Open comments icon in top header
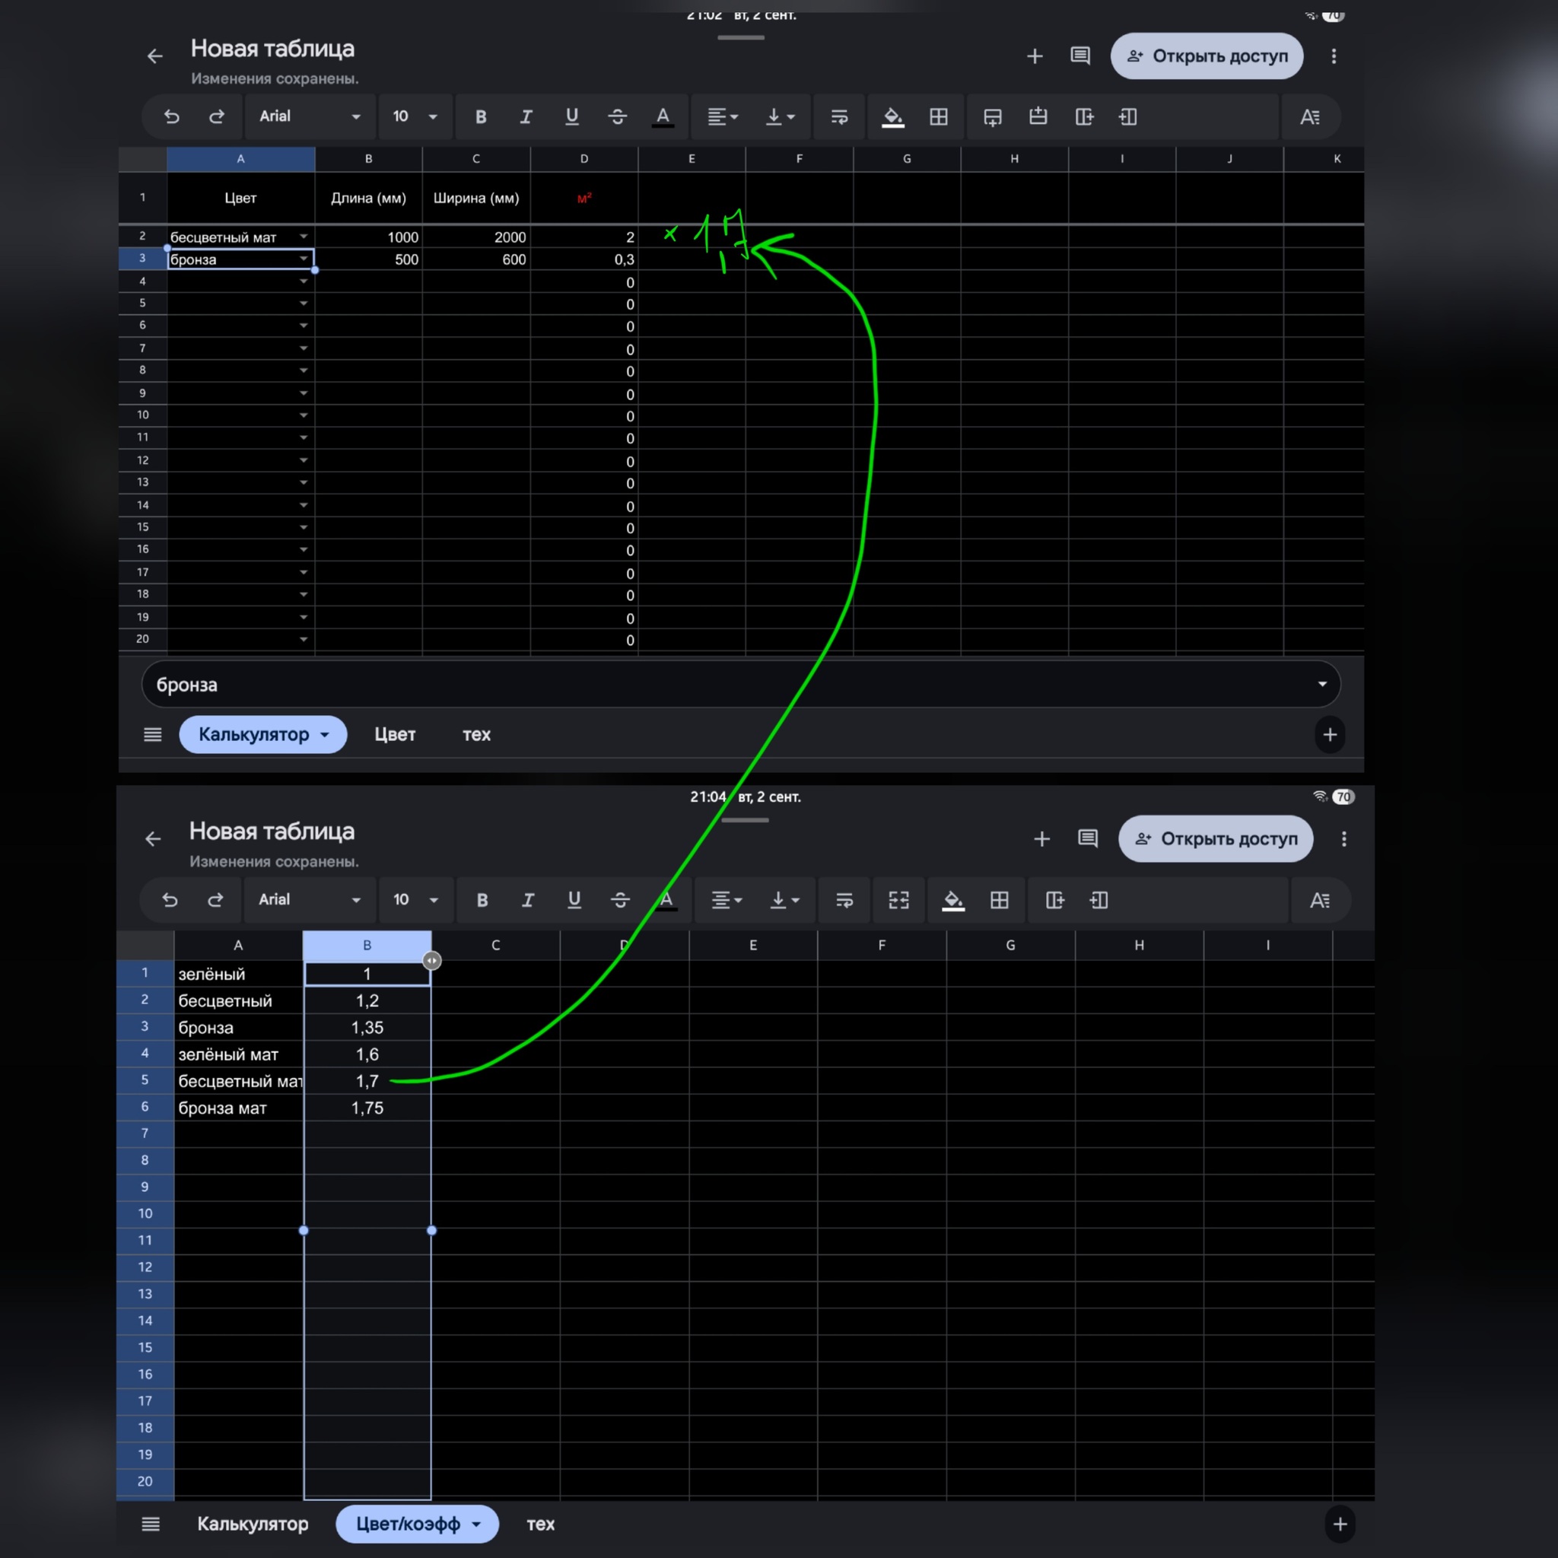Screen dimensions: 1558x1558 1079,56
